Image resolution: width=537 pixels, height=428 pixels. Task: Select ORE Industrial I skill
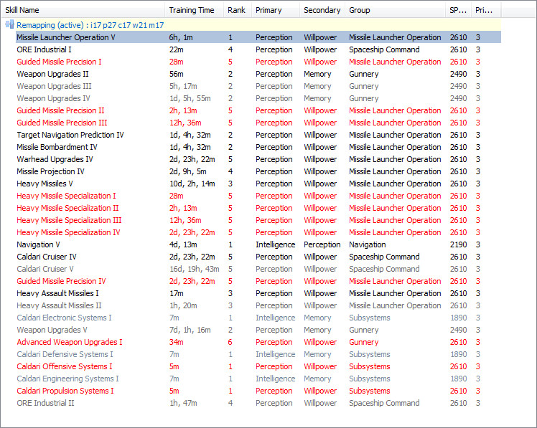[x=44, y=49]
